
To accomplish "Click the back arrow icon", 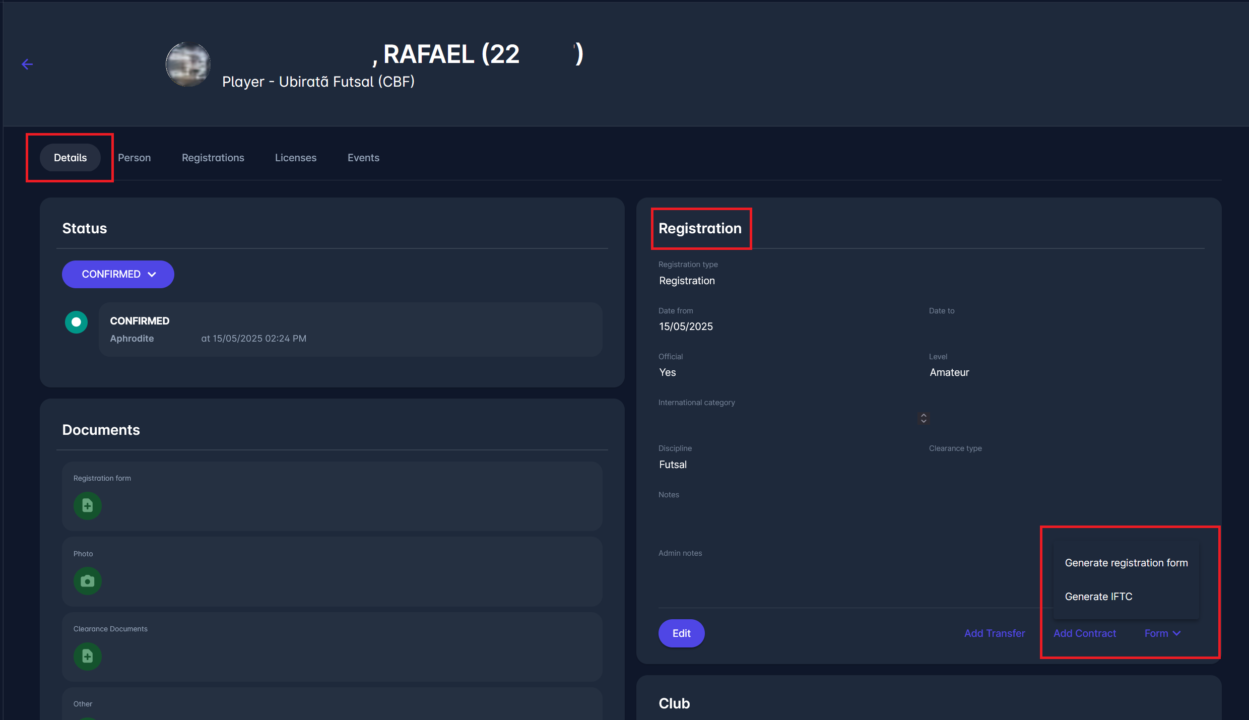I will tap(27, 64).
